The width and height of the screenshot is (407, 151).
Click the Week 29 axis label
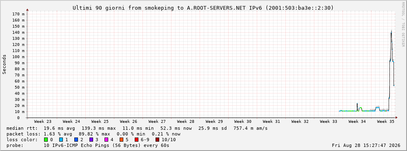tap(214, 122)
